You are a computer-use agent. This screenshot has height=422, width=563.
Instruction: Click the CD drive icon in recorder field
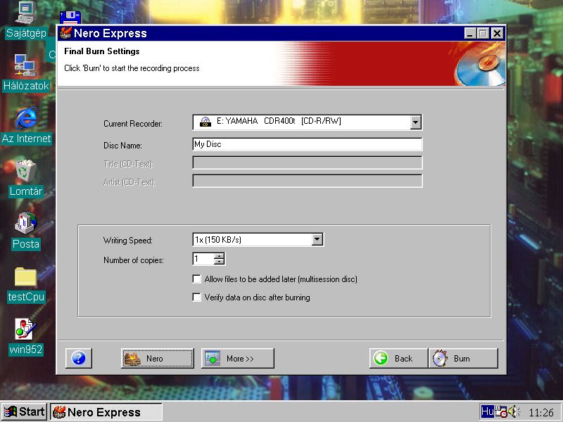click(x=205, y=122)
